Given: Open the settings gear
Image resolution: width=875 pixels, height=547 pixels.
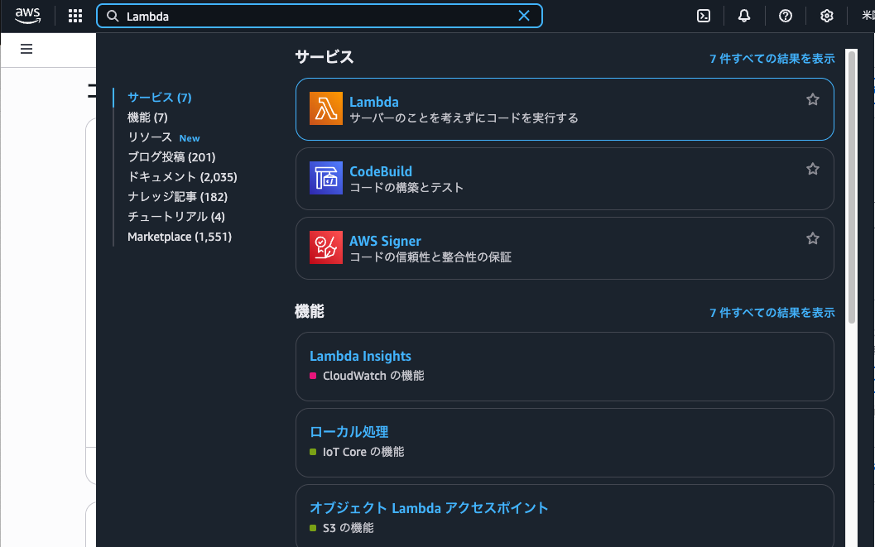Looking at the screenshot, I should pos(826,16).
